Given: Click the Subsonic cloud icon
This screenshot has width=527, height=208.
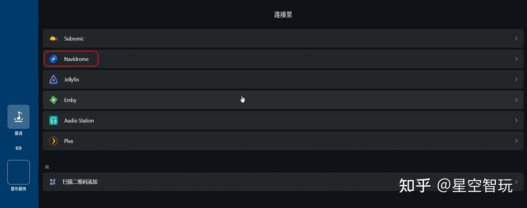Looking at the screenshot, I should click(53, 39).
